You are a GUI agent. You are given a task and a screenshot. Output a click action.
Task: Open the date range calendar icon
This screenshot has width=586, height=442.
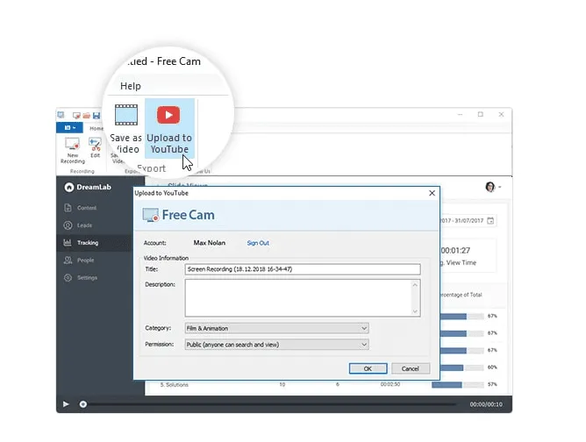click(x=490, y=220)
